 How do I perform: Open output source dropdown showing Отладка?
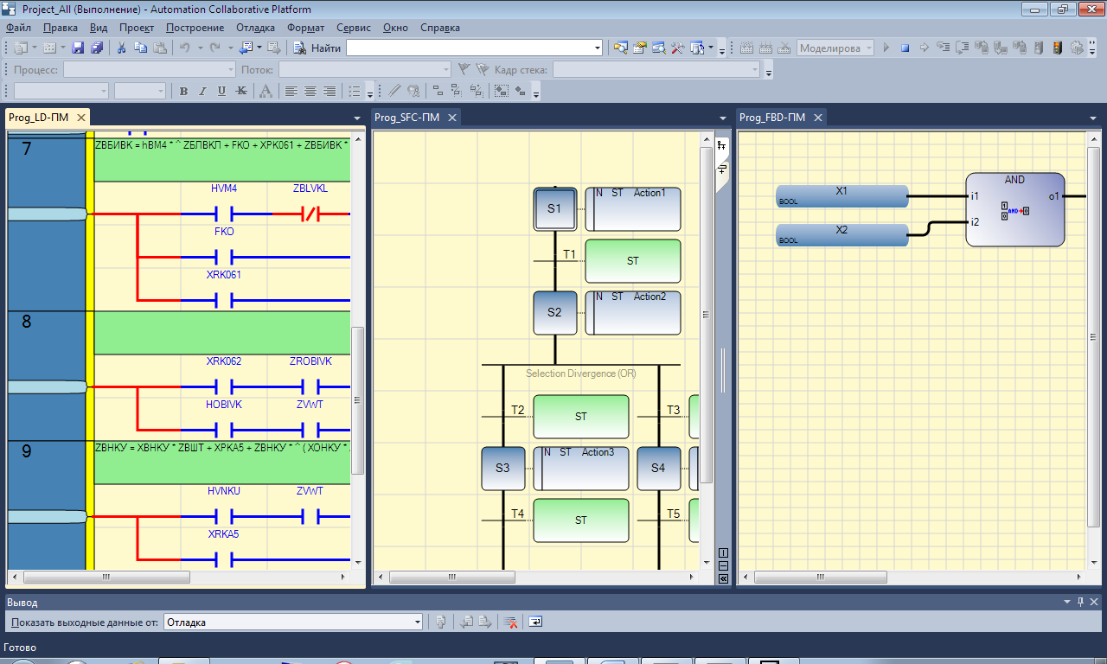coord(417,621)
